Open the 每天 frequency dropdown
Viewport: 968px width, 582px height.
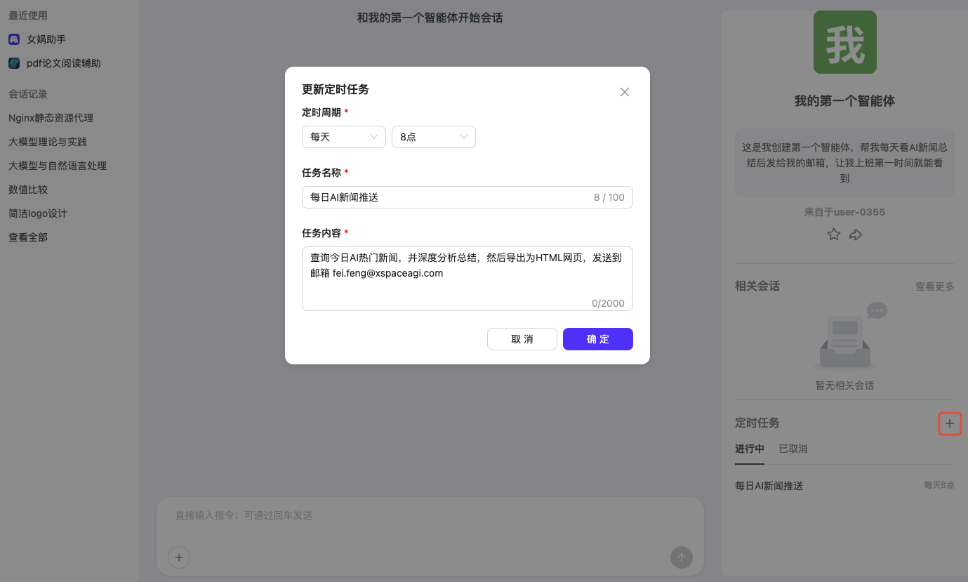[343, 137]
